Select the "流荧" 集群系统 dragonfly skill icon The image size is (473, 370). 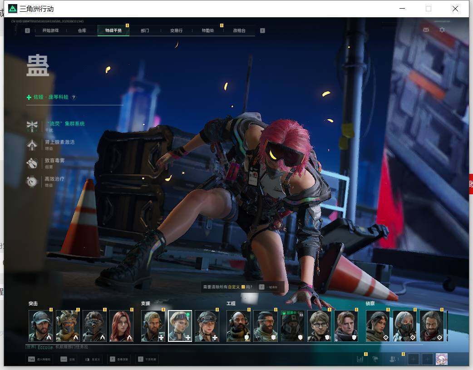[32, 126]
